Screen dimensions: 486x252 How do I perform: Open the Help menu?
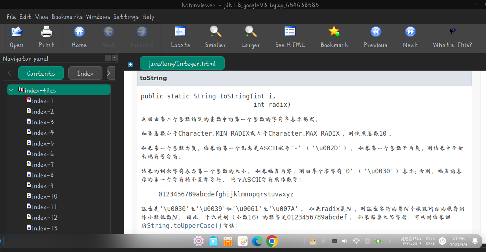click(x=148, y=17)
